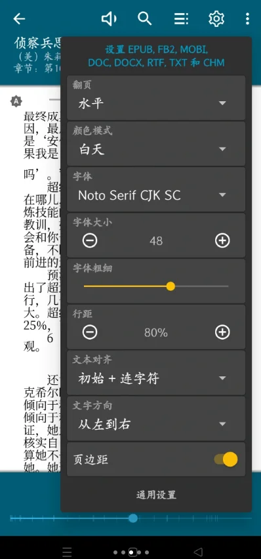Screen dimensions: 261x559
Task: Increase font size with plus icon
Action: click(x=222, y=241)
